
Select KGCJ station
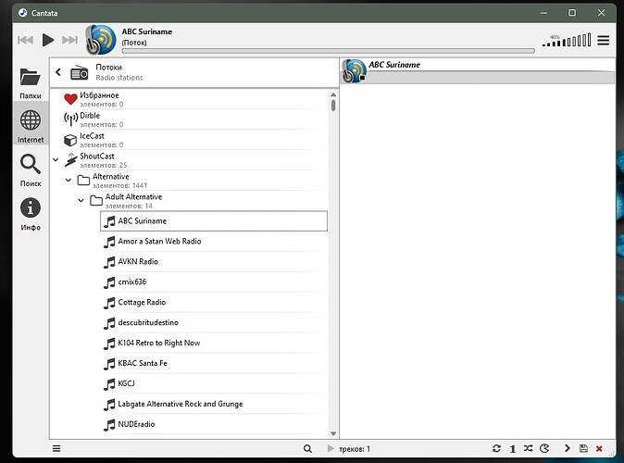coord(214,383)
